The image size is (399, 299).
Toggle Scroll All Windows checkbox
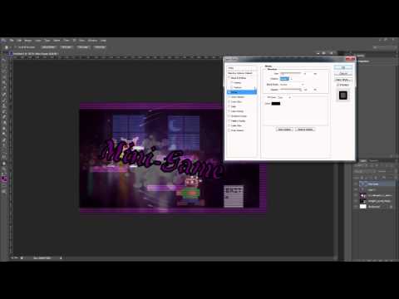(16, 47)
